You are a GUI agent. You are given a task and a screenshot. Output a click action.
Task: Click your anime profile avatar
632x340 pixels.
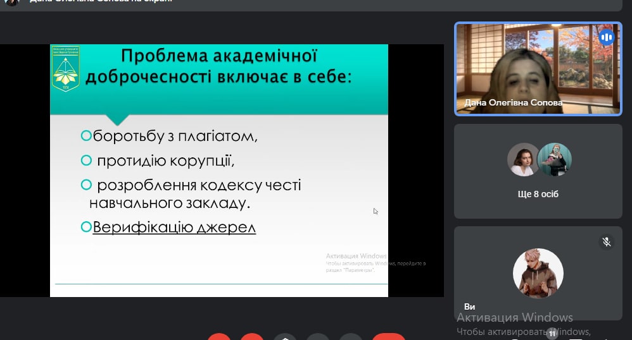(538, 273)
